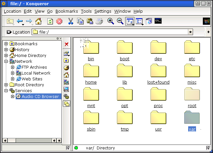Show History sidebar tab icon

66,68
